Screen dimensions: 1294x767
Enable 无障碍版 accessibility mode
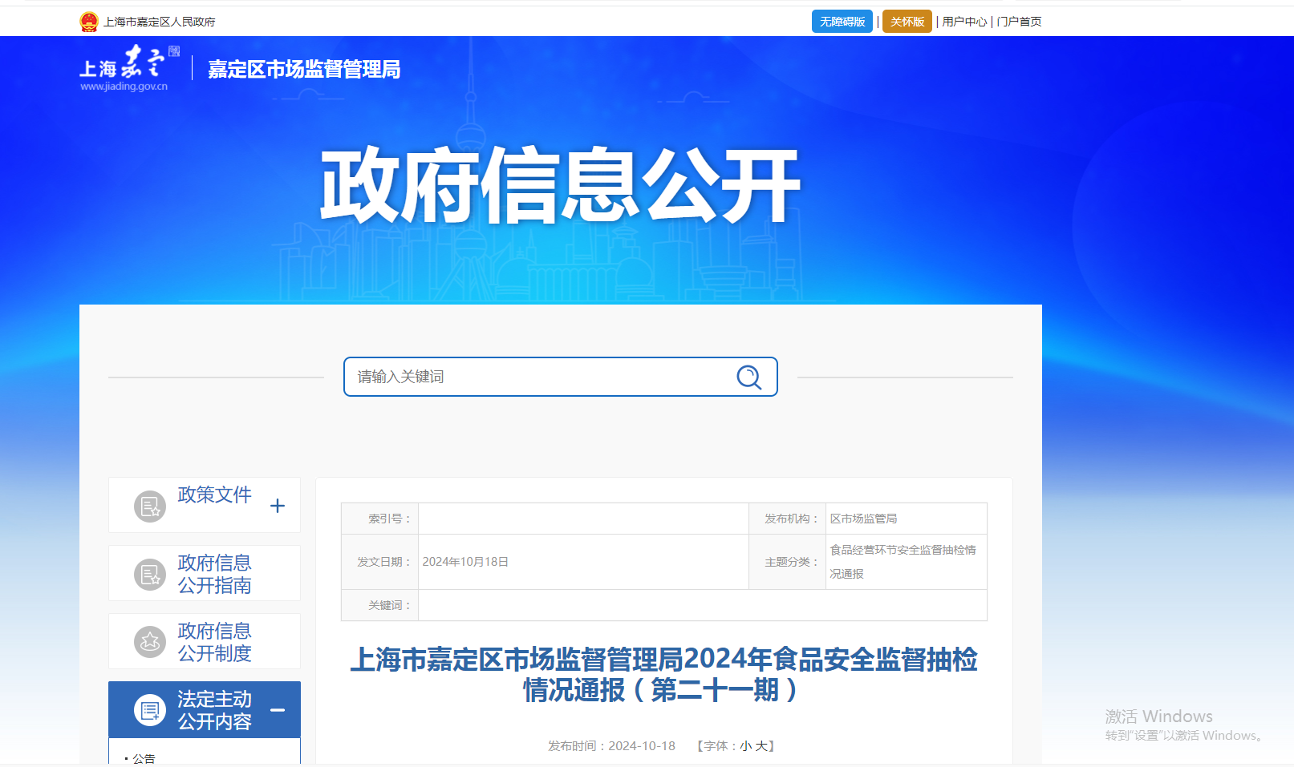point(842,22)
